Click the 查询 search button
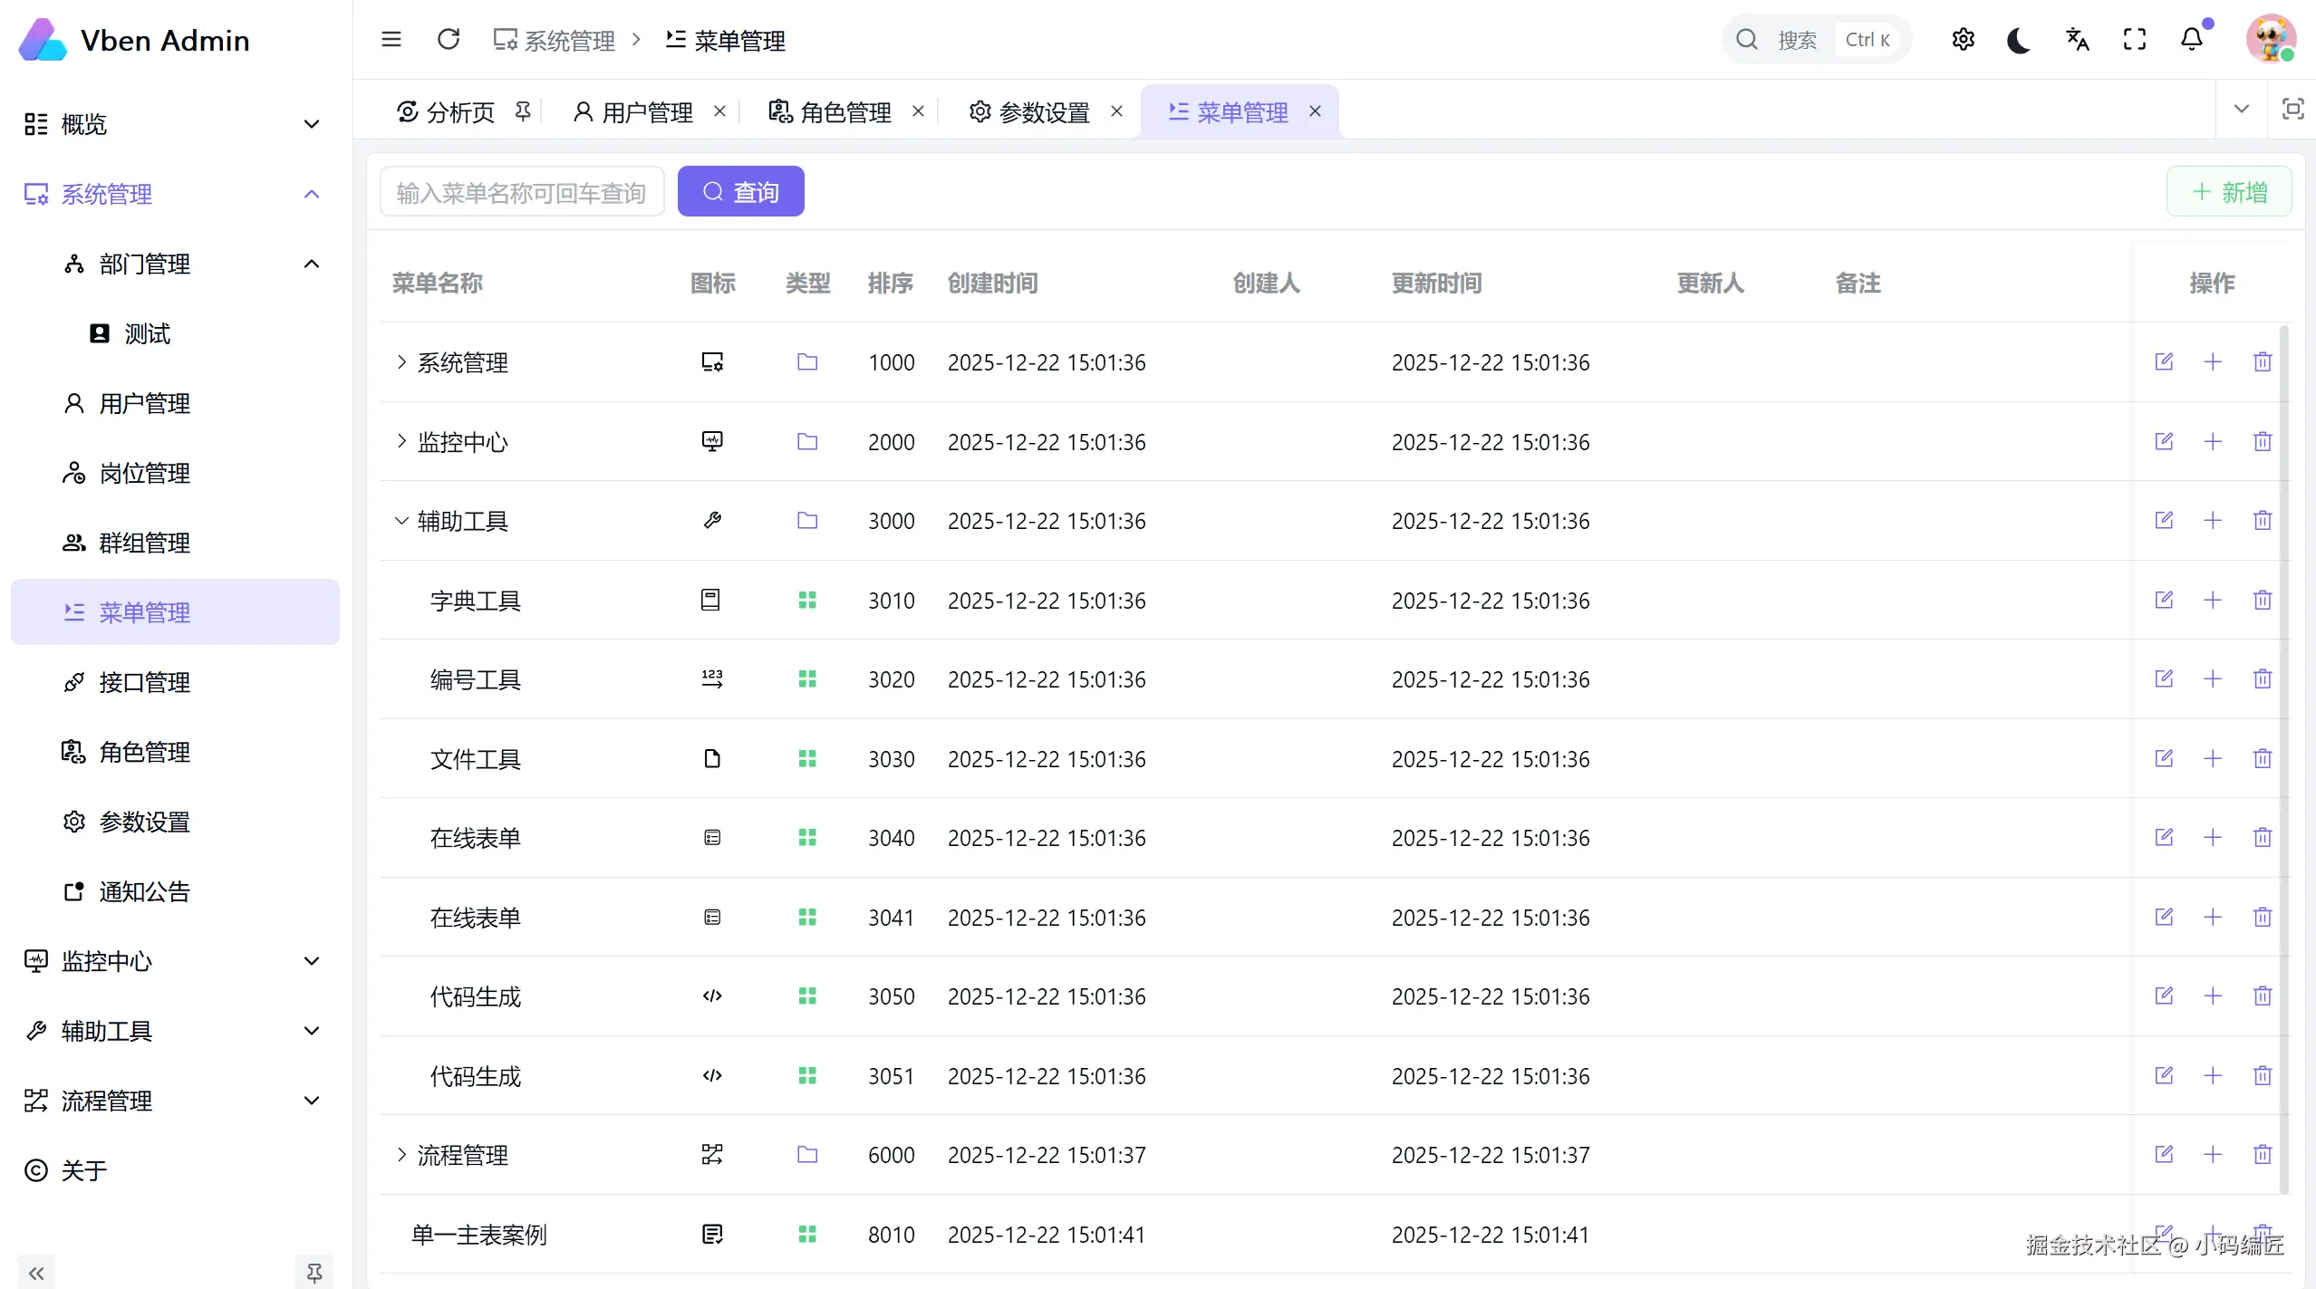The width and height of the screenshot is (2316, 1289). 740,191
